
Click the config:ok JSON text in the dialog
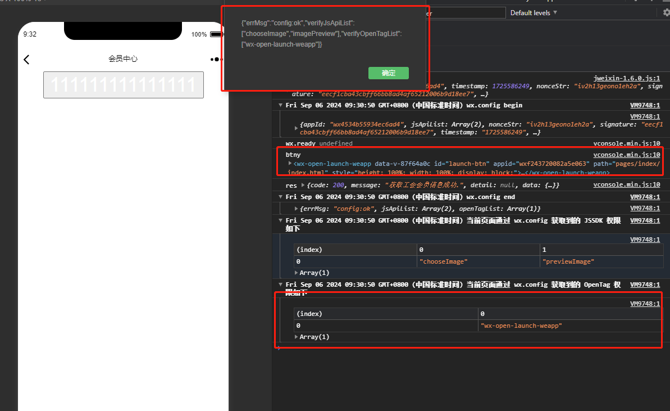click(x=321, y=34)
